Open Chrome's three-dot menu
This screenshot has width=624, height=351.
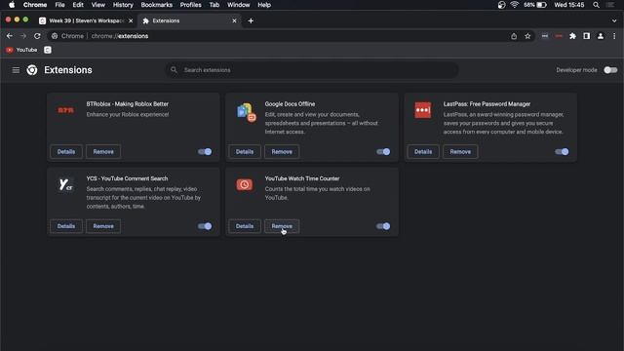[x=614, y=36]
